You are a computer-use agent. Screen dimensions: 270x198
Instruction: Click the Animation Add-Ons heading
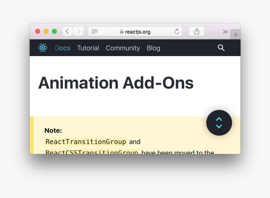116,83
